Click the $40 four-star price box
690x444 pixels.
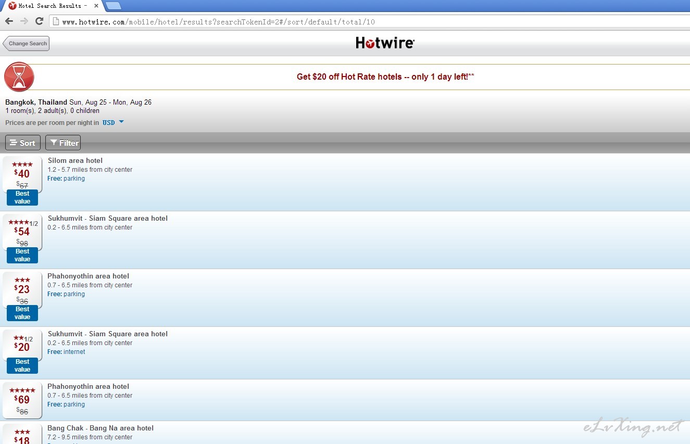pos(22,174)
